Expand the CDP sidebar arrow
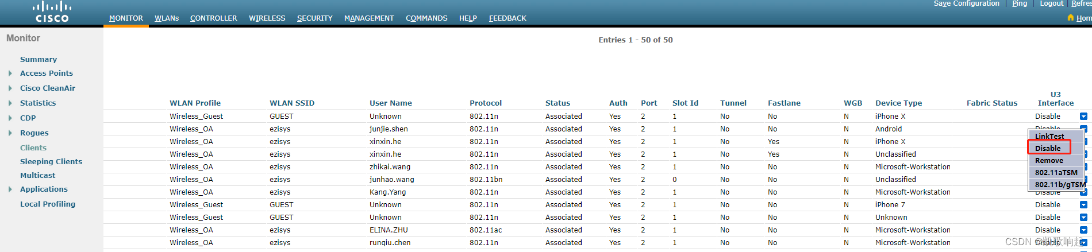The image size is (1092, 252). [x=10, y=118]
